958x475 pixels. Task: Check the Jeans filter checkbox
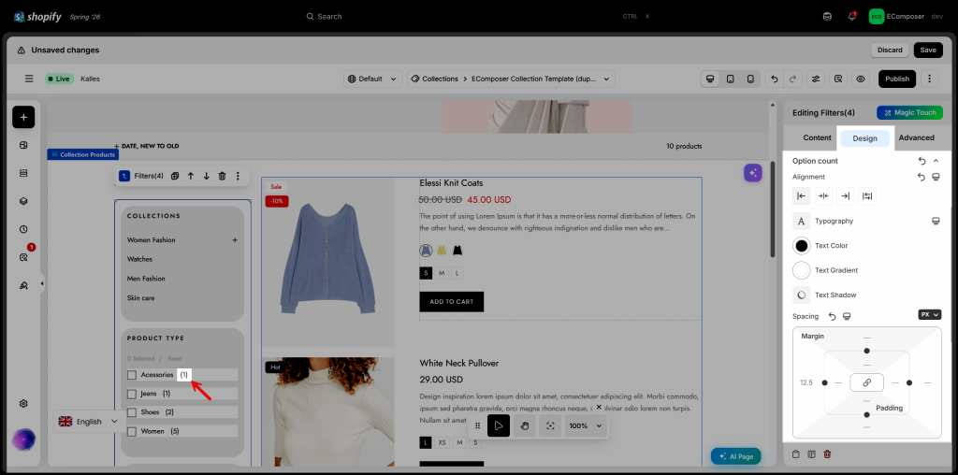click(x=131, y=394)
